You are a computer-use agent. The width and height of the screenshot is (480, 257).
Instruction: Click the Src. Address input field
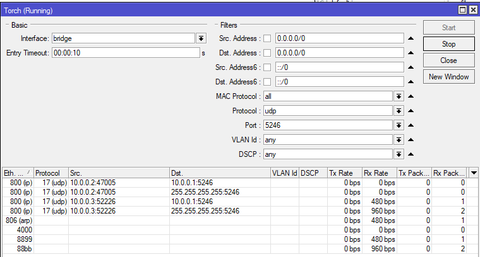[340, 38]
